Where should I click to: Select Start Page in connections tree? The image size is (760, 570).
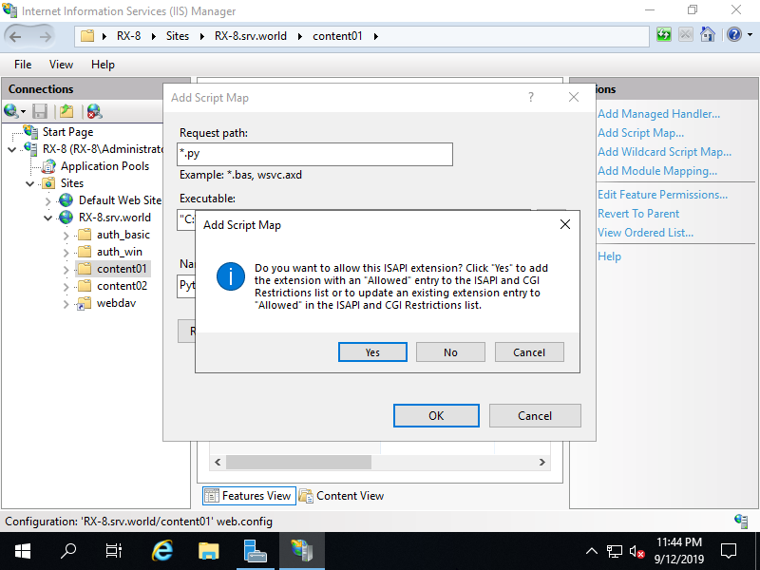67,132
